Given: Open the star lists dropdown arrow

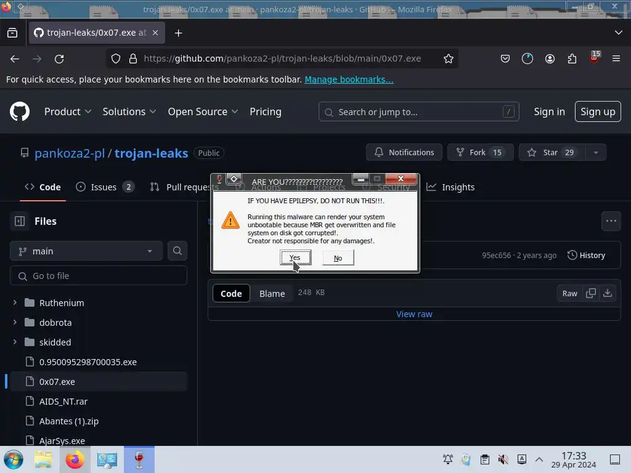Looking at the screenshot, I should 596,153.
